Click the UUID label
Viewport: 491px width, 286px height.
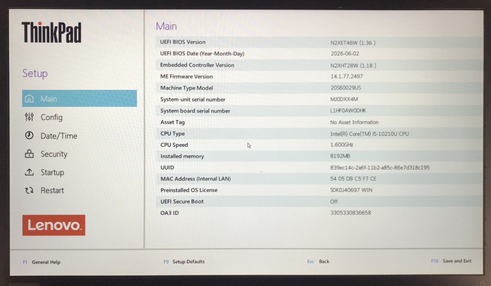(167, 167)
